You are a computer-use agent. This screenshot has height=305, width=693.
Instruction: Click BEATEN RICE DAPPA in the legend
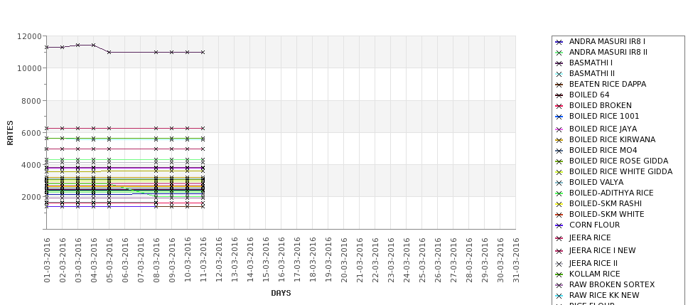pyautogui.click(x=608, y=84)
